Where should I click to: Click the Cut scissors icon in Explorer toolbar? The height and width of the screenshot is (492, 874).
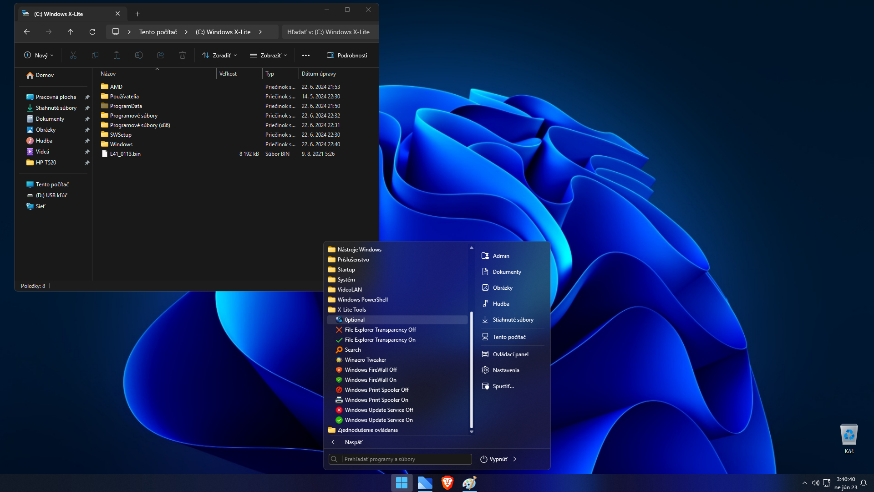pos(73,55)
